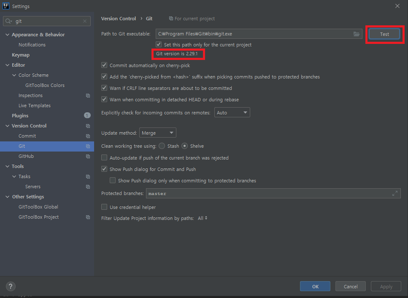
Task: Click project-level icon next to Inspections
Action: (x=88, y=95)
